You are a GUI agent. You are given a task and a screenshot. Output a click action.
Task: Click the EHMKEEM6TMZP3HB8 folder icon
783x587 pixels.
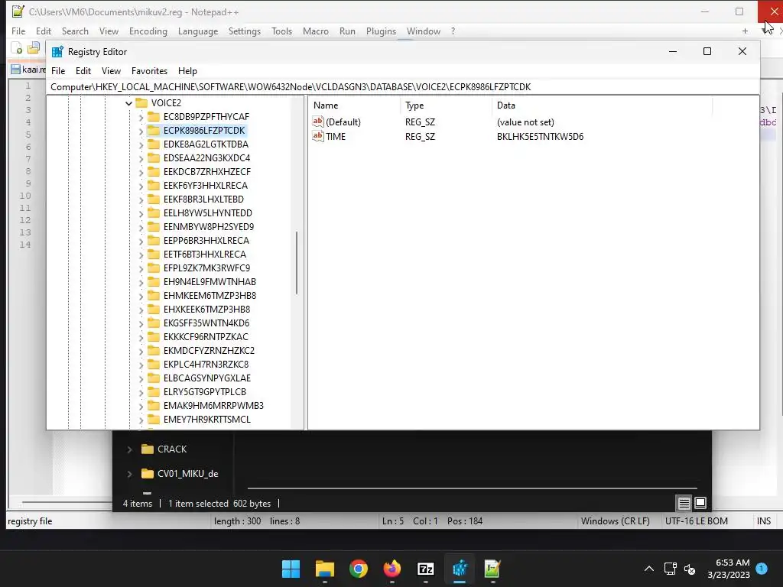(154, 296)
